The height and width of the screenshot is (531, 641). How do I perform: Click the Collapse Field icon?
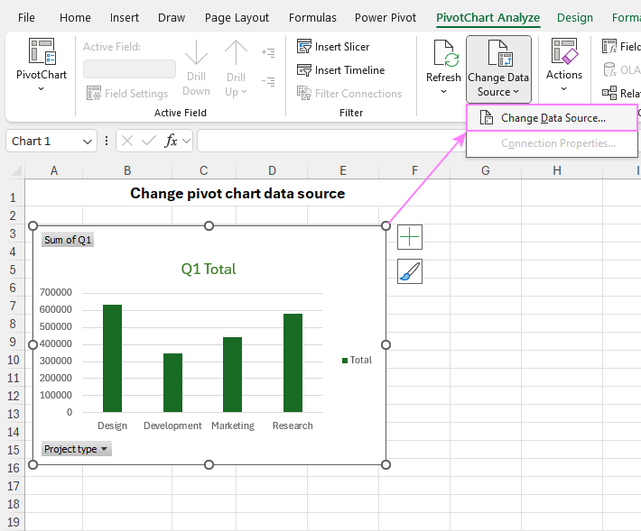click(x=268, y=81)
